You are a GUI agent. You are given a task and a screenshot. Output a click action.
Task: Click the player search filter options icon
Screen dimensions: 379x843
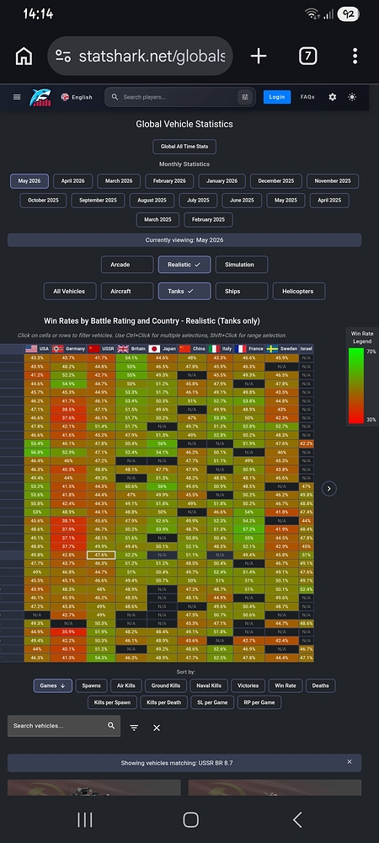coord(245,97)
